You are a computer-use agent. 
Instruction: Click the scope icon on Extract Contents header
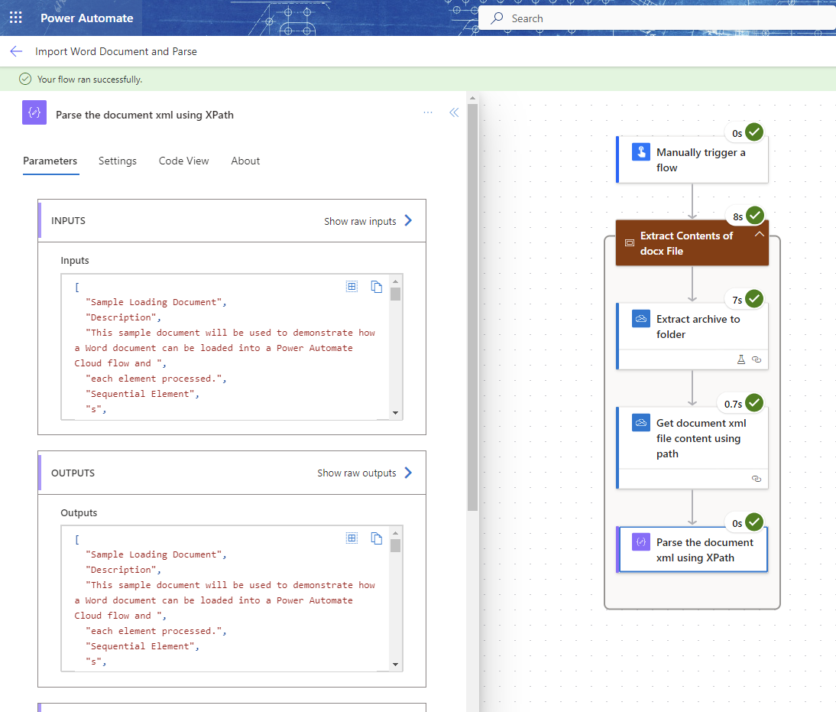click(630, 243)
